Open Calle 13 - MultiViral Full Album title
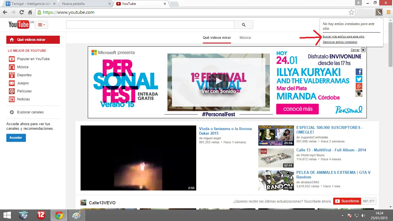Image resolution: width=393 pixels, height=221 pixels. pos(331,150)
